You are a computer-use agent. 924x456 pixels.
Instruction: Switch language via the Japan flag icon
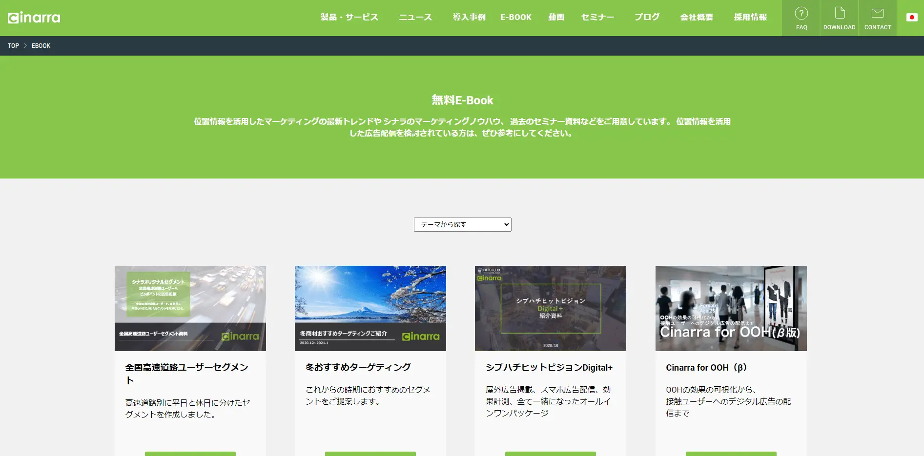[x=911, y=18]
